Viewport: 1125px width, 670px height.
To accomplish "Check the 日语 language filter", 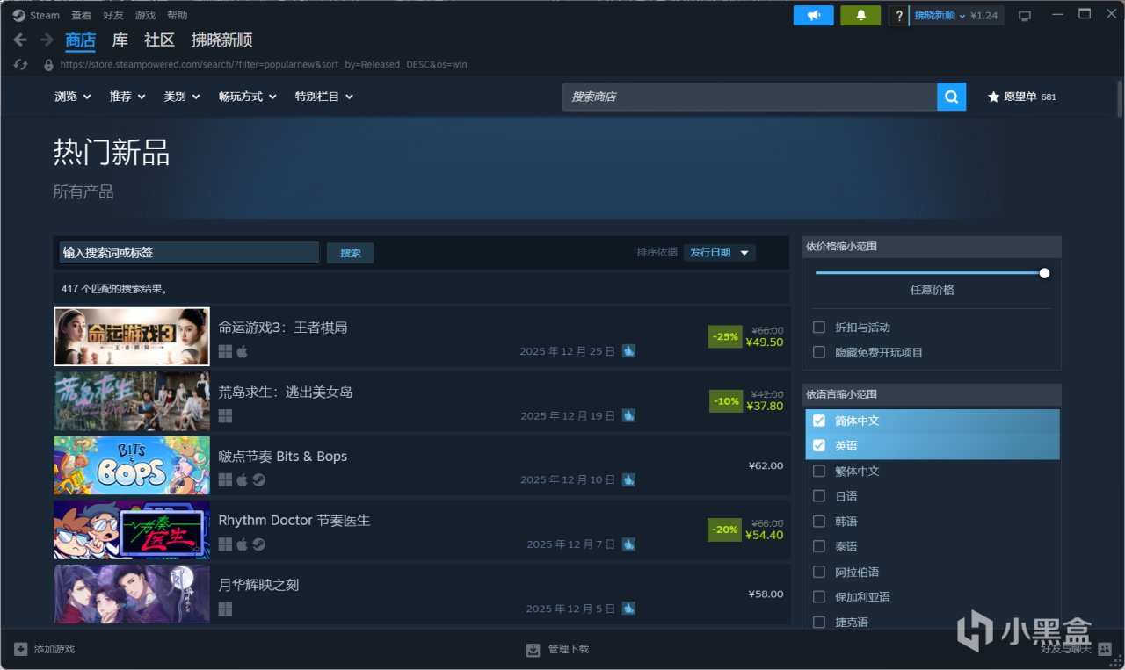I will pos(819,496).
